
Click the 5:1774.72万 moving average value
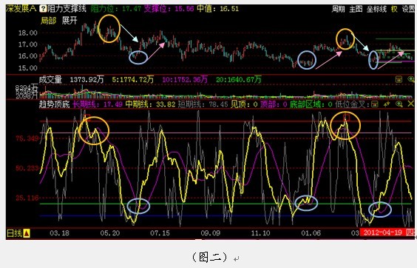point(132,79)
